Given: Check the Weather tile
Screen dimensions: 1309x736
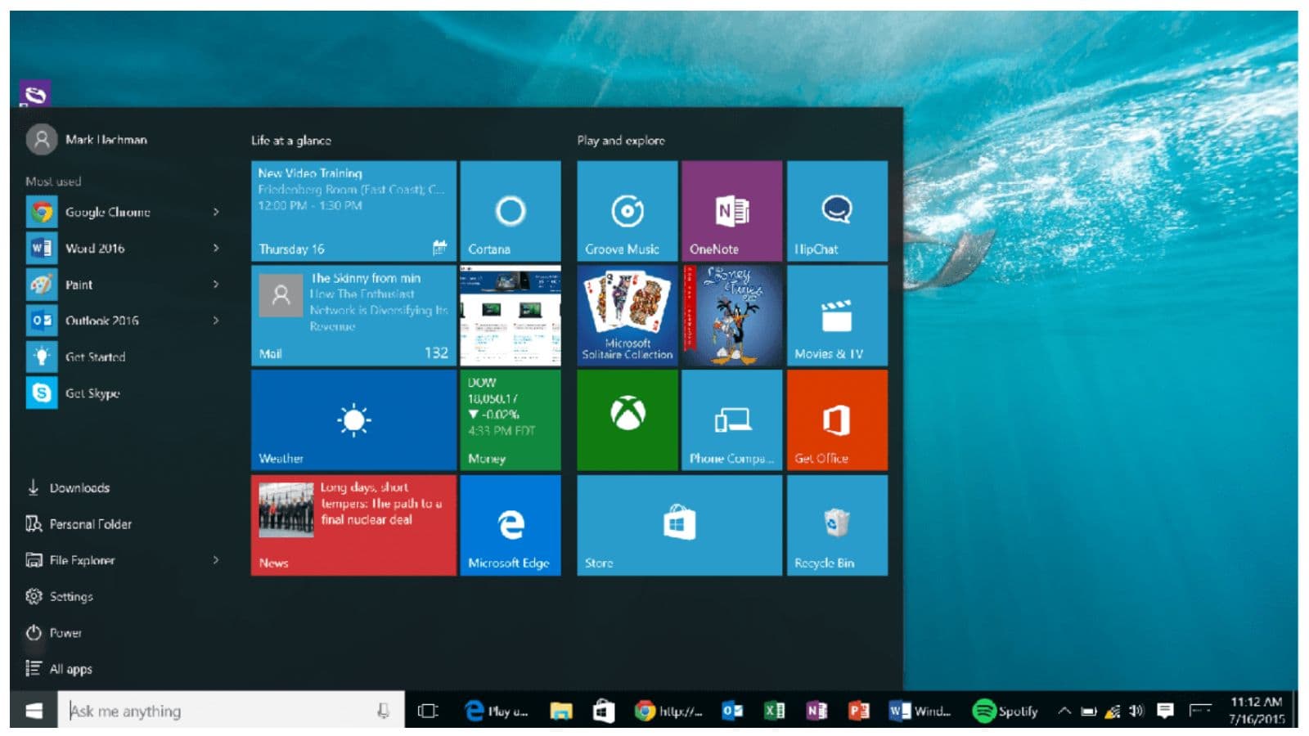Looking at the screenshot, I should coord(352,420).
